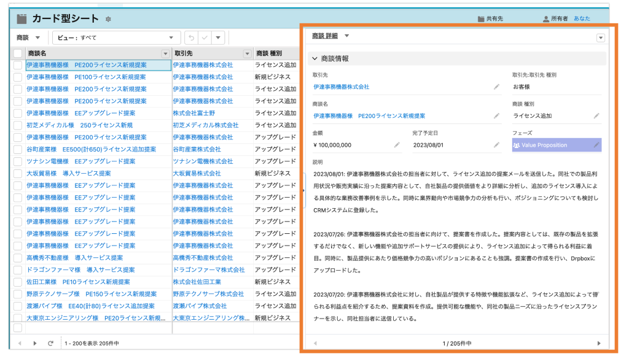
Task: Undo the last change in the toolbar
Action: 192,37
